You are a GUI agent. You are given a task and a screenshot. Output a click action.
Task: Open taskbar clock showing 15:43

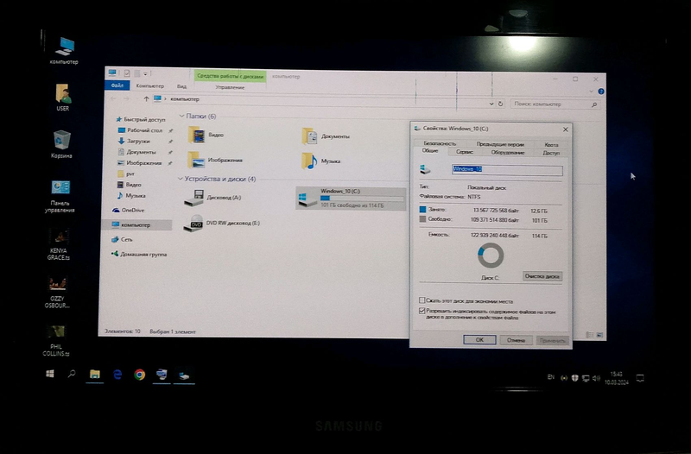tap(617, 378)
